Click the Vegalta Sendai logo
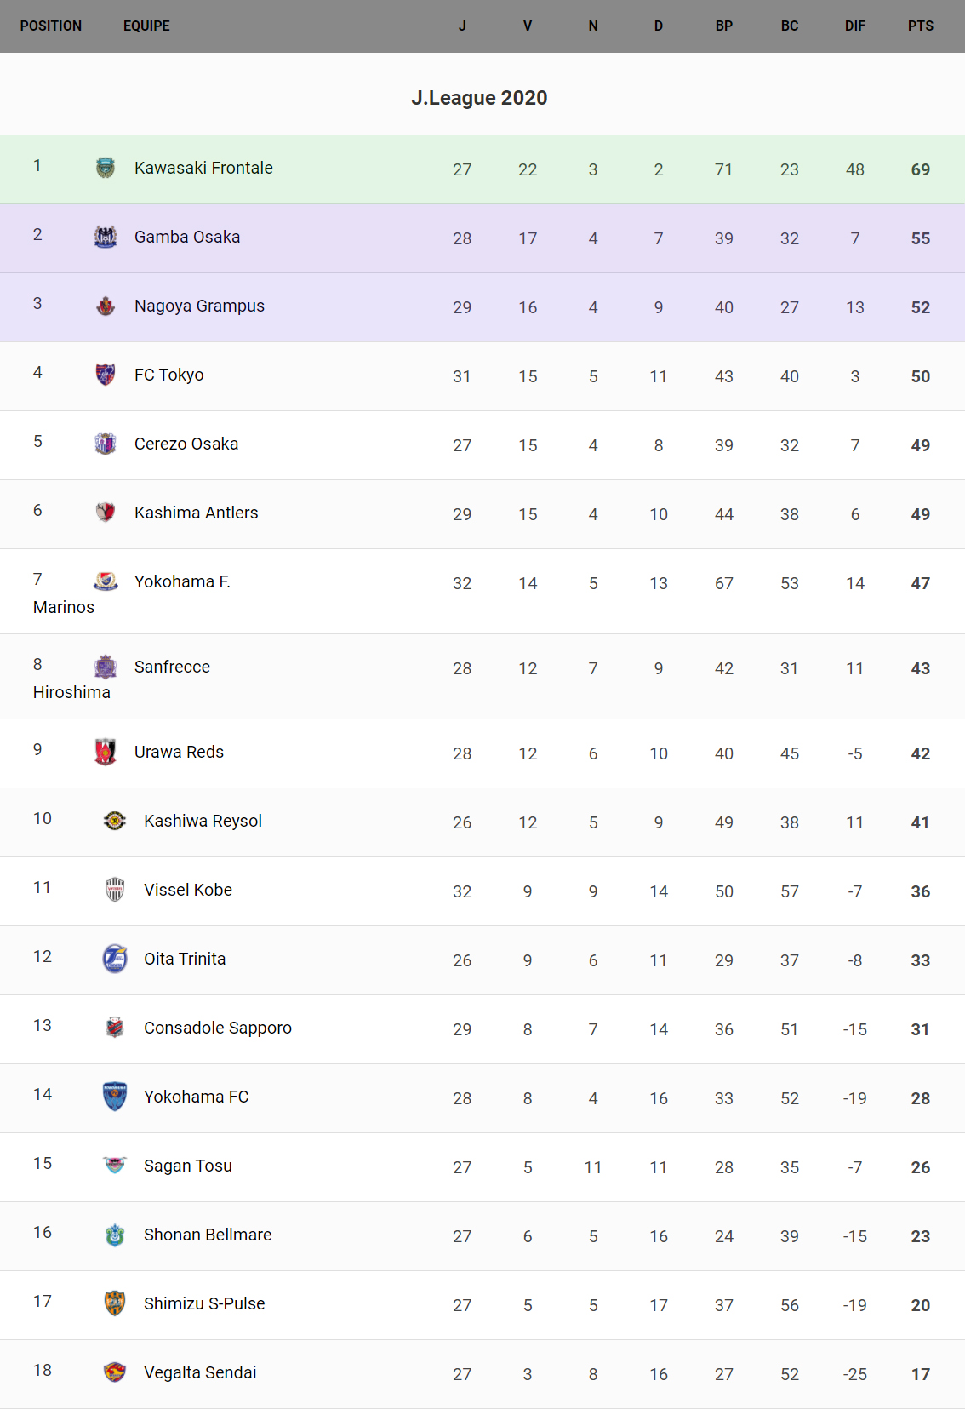The image size is (965, 1415). click(x=115, y=1372)
